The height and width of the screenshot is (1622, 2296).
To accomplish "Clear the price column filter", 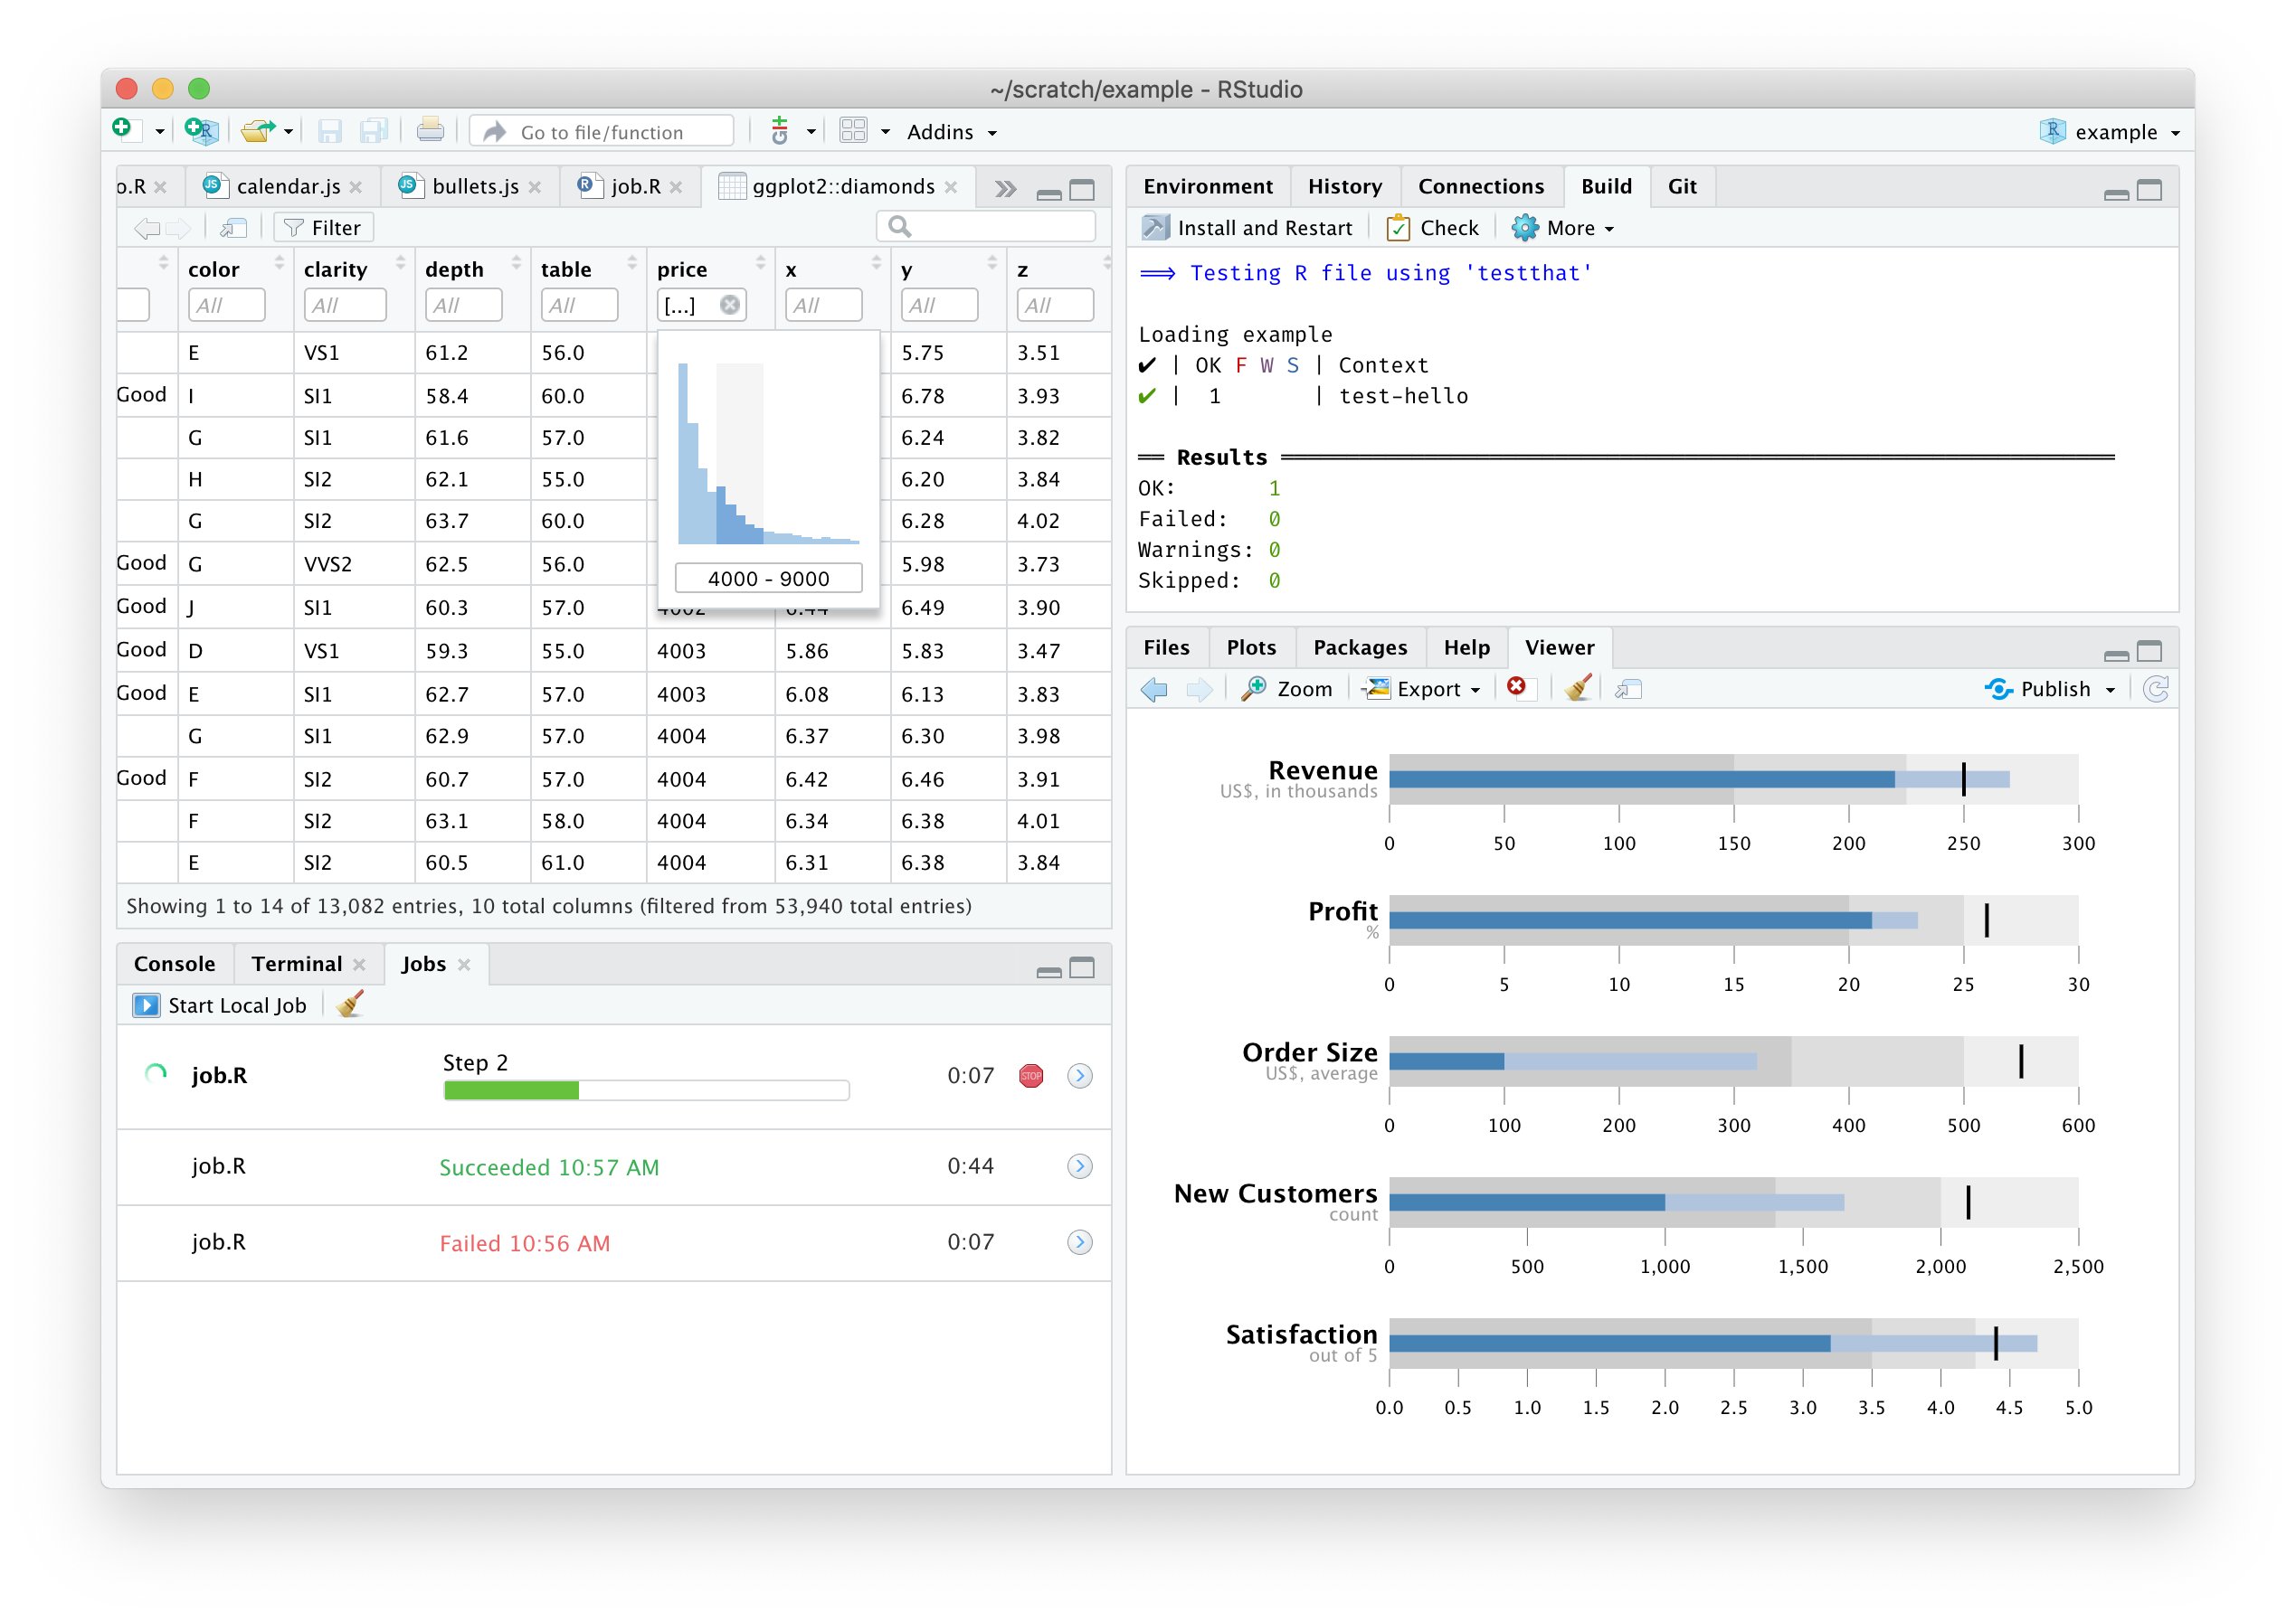I will point(730,305).
